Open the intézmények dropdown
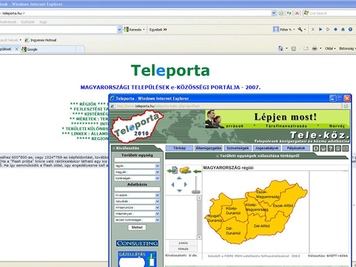This screenshot has width=356, height=267. (x=158, y=214)
